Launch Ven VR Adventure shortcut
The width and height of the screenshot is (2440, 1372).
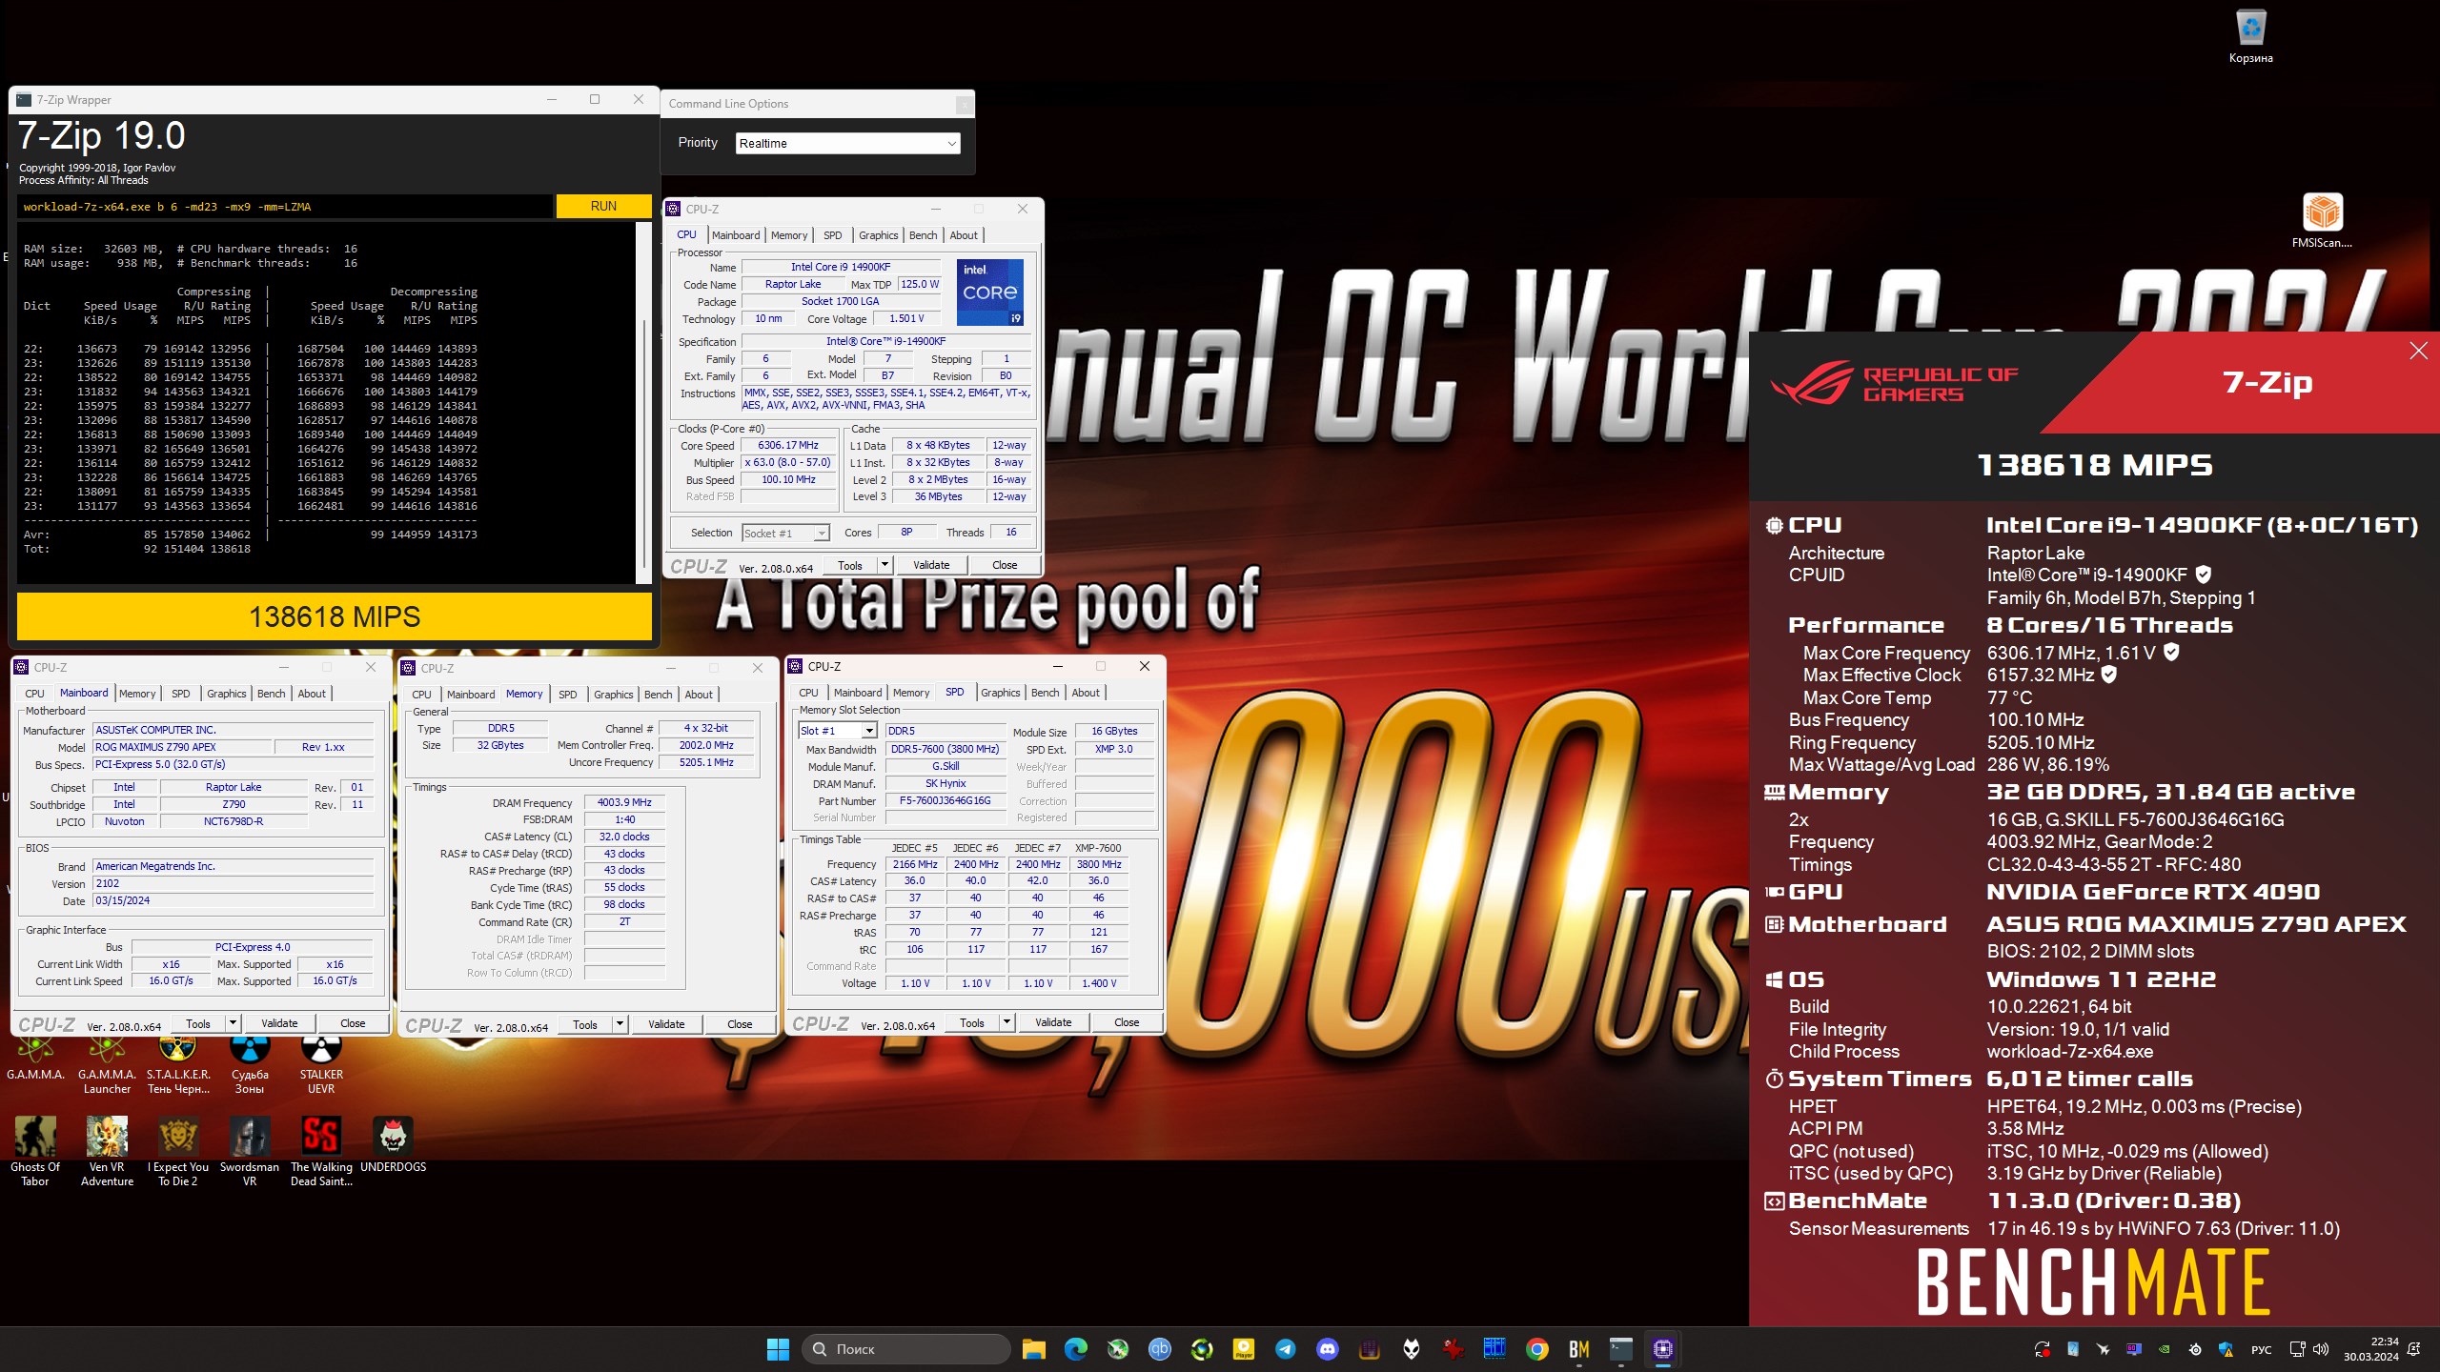point(107,1151)
